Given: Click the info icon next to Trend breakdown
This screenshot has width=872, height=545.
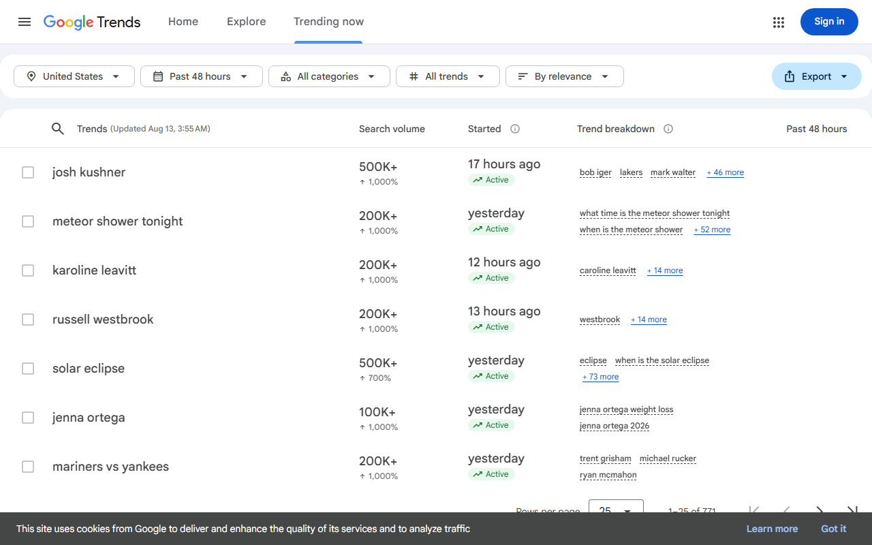Looking at the screenshot, I should click(x=668, y=129).
